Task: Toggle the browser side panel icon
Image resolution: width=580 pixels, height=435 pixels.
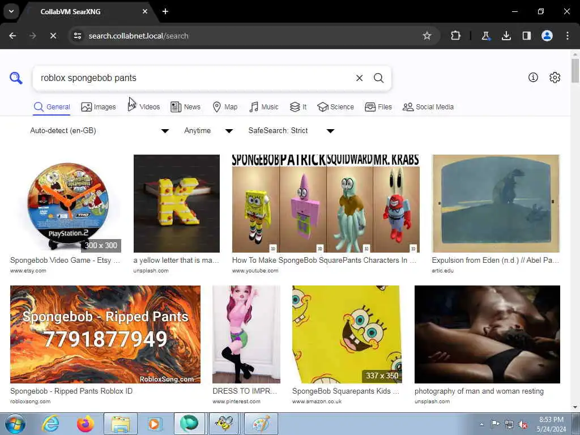Action: pyautogui.click(x=526, y=36)
